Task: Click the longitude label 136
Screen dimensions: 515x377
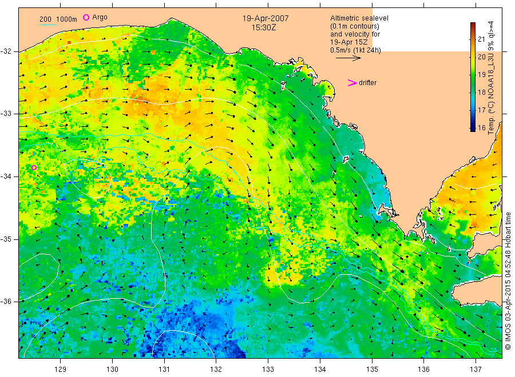Action: 423,370
